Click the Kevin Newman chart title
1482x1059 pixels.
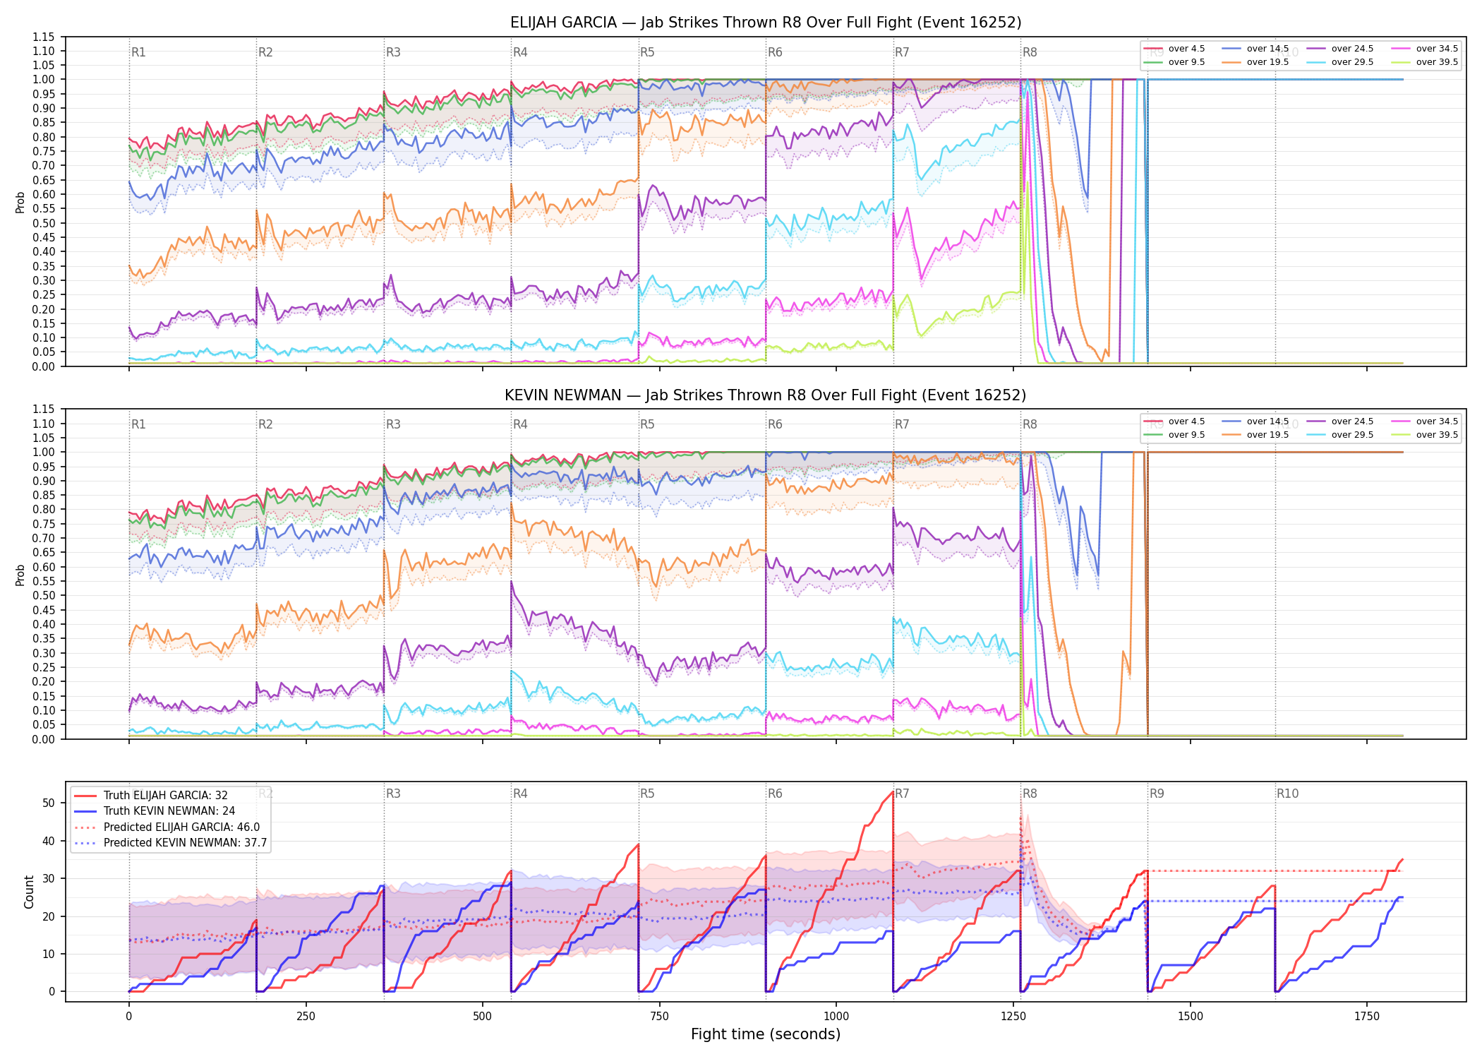tap(766, 395)
